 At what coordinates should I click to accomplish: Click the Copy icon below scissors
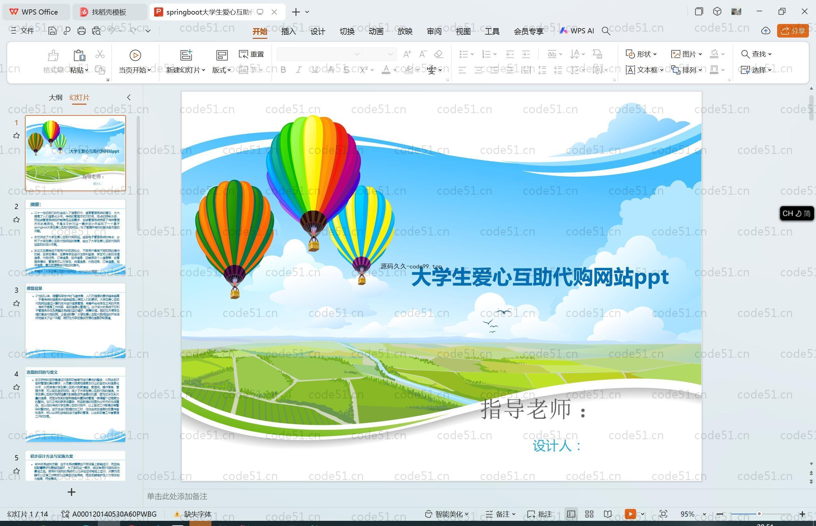(100, 70)
